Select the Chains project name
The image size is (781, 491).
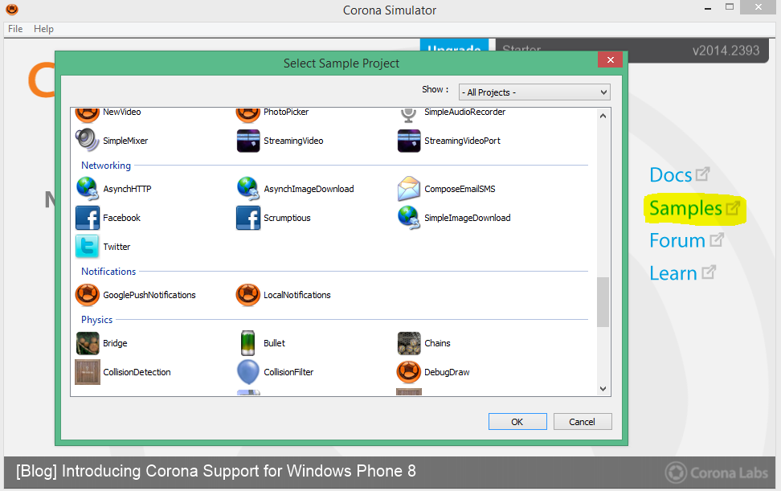click(437, 344)
